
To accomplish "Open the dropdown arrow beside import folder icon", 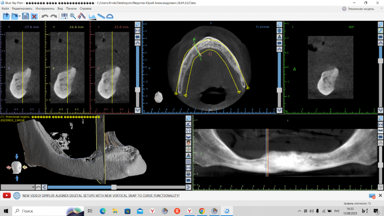I will (20, 16).
